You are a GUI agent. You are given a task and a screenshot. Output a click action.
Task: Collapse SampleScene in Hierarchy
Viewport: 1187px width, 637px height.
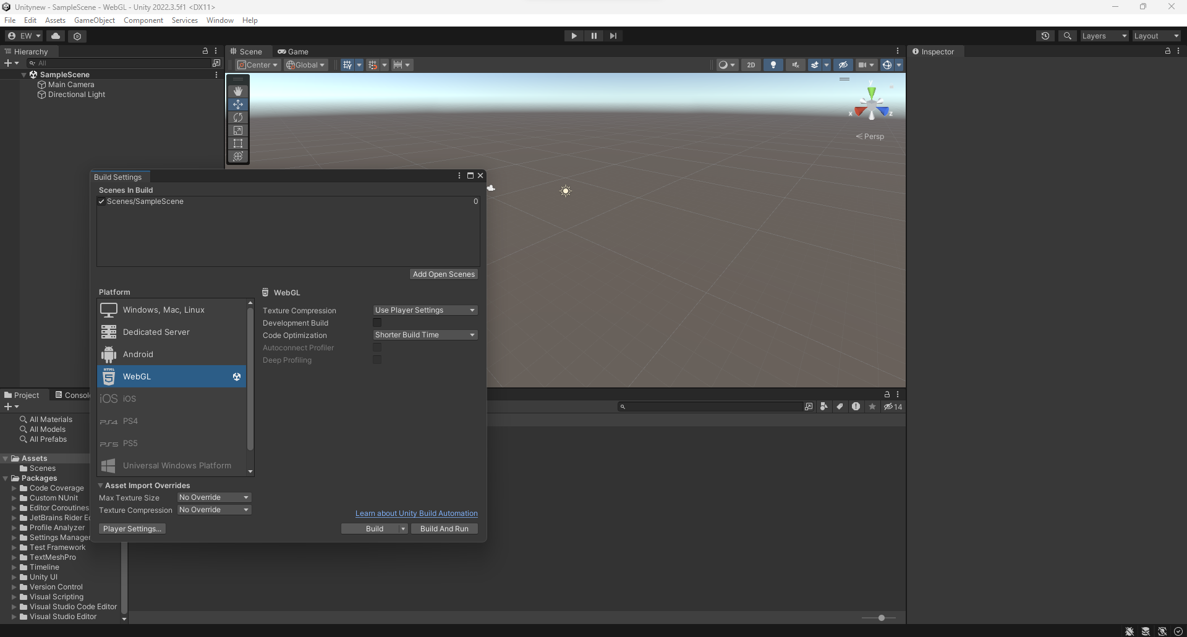coord(24,75)
